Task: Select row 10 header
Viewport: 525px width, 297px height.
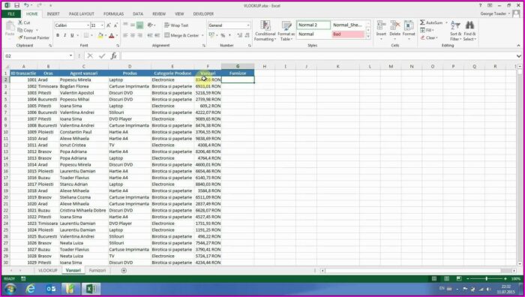Action: point(6,132)
